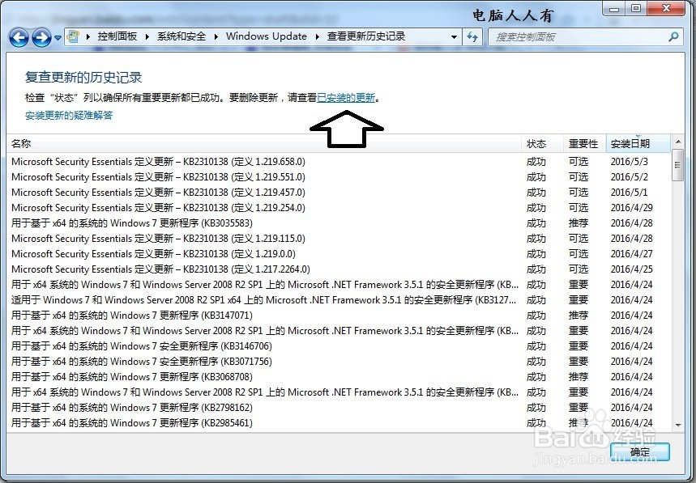
Task: Click the refresh icon beside the address bar
Action: point(472,36)
